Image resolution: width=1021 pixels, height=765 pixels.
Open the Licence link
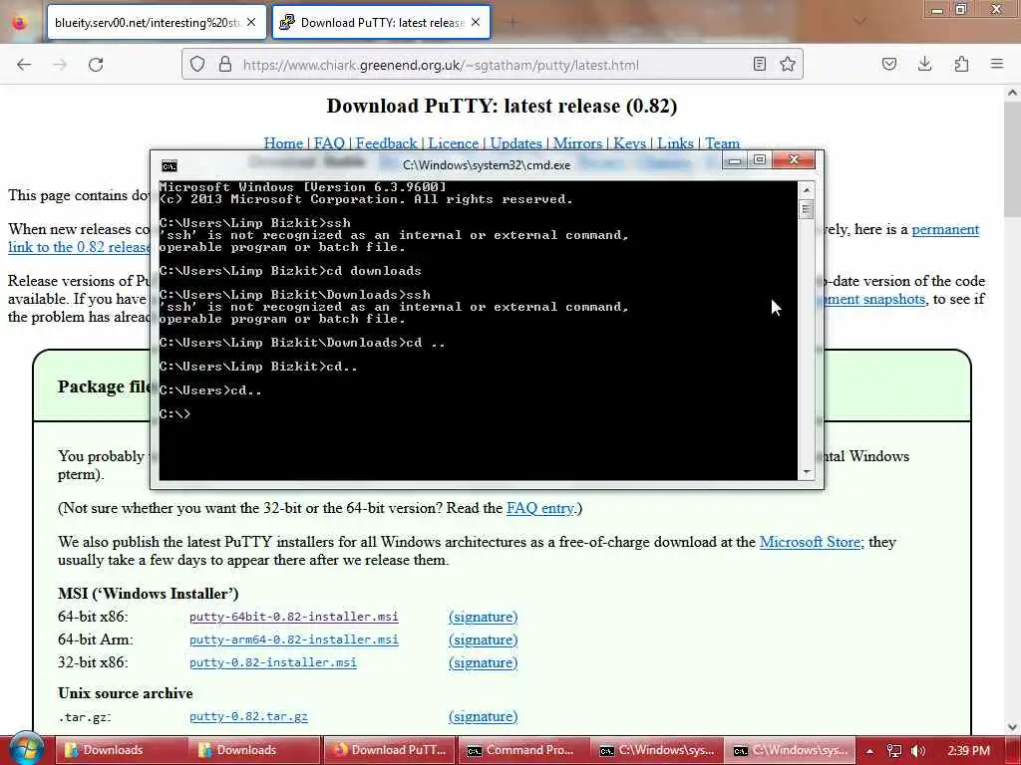454,143
